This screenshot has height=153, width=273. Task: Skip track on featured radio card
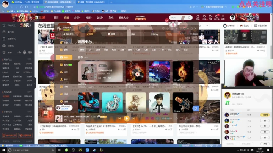tap(99, 78)
